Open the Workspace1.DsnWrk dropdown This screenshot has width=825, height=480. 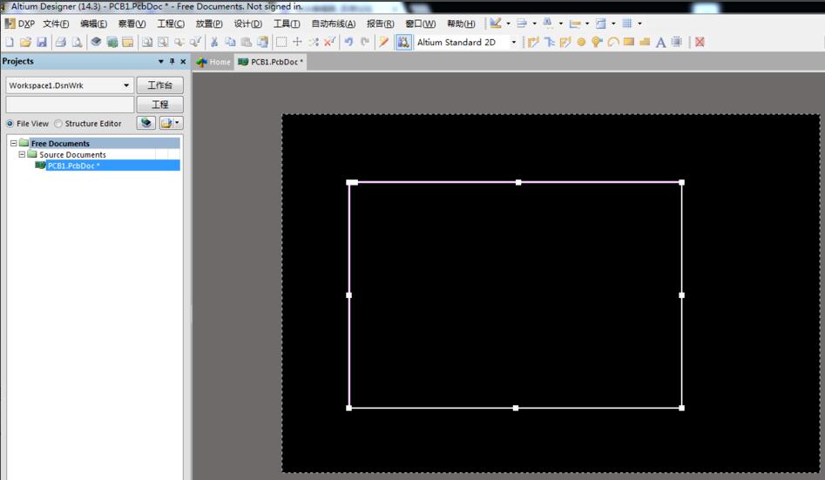point(126,85)
